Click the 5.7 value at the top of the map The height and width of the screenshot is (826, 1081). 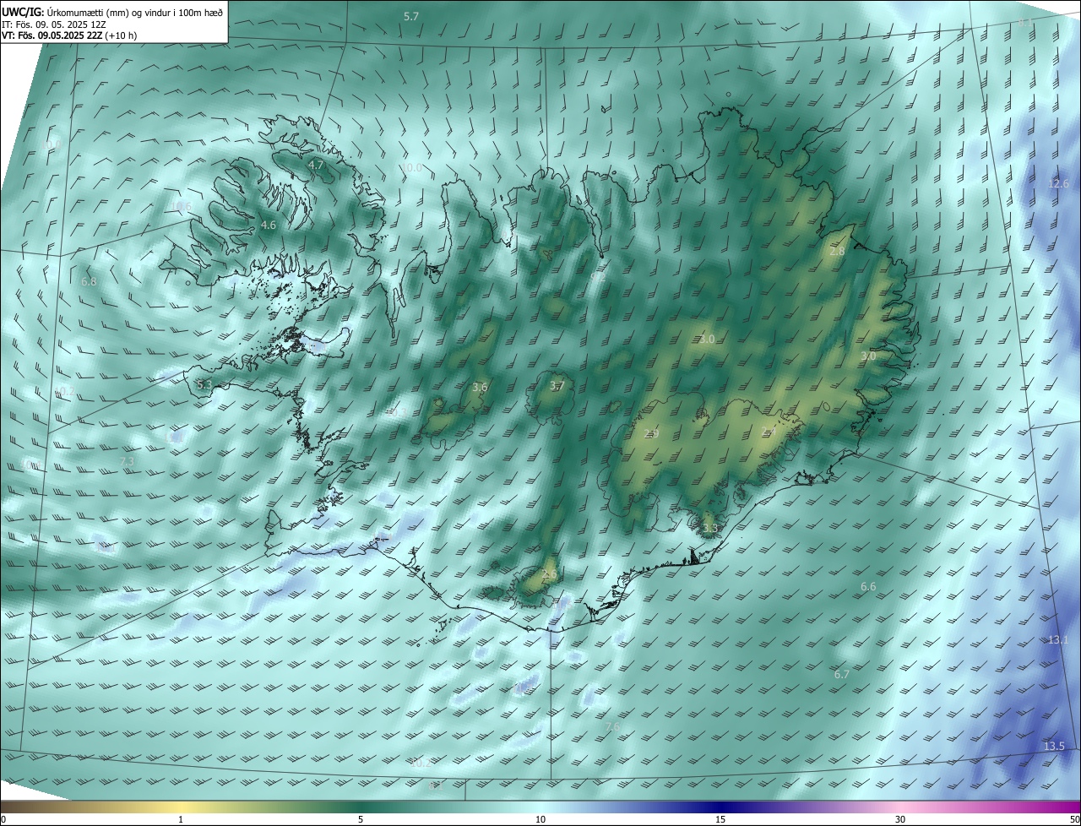(411, 17)
